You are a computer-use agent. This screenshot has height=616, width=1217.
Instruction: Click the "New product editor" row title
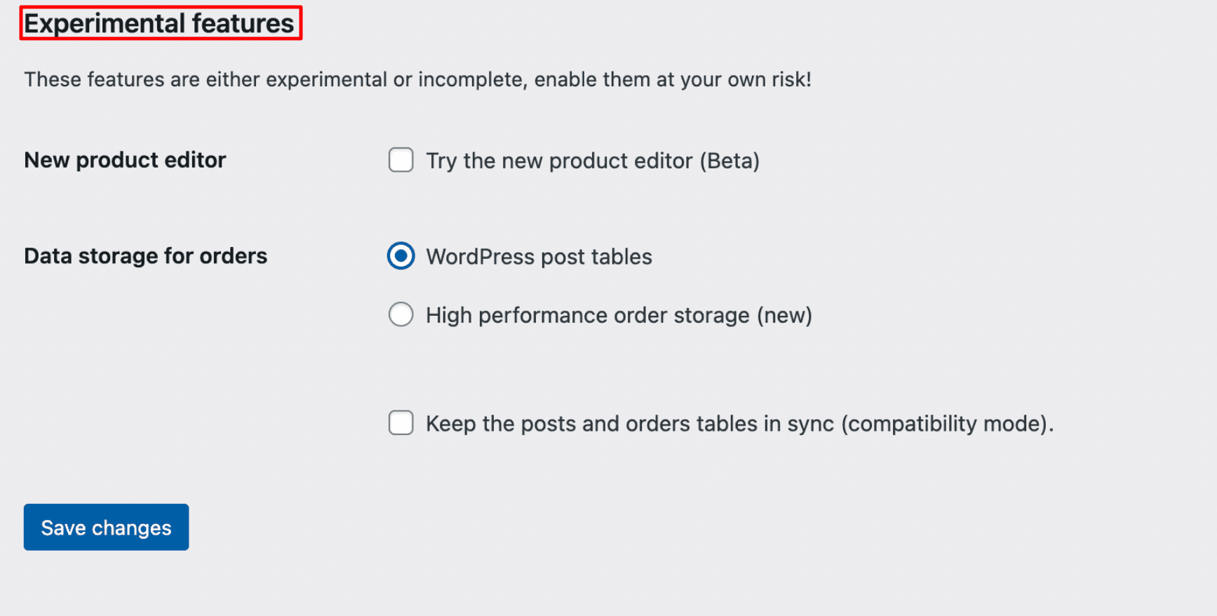125,160
